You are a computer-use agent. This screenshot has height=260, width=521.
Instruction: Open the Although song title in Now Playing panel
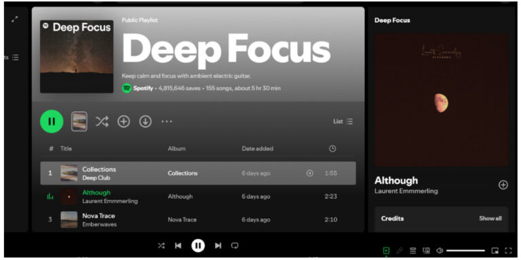point(396,180)
